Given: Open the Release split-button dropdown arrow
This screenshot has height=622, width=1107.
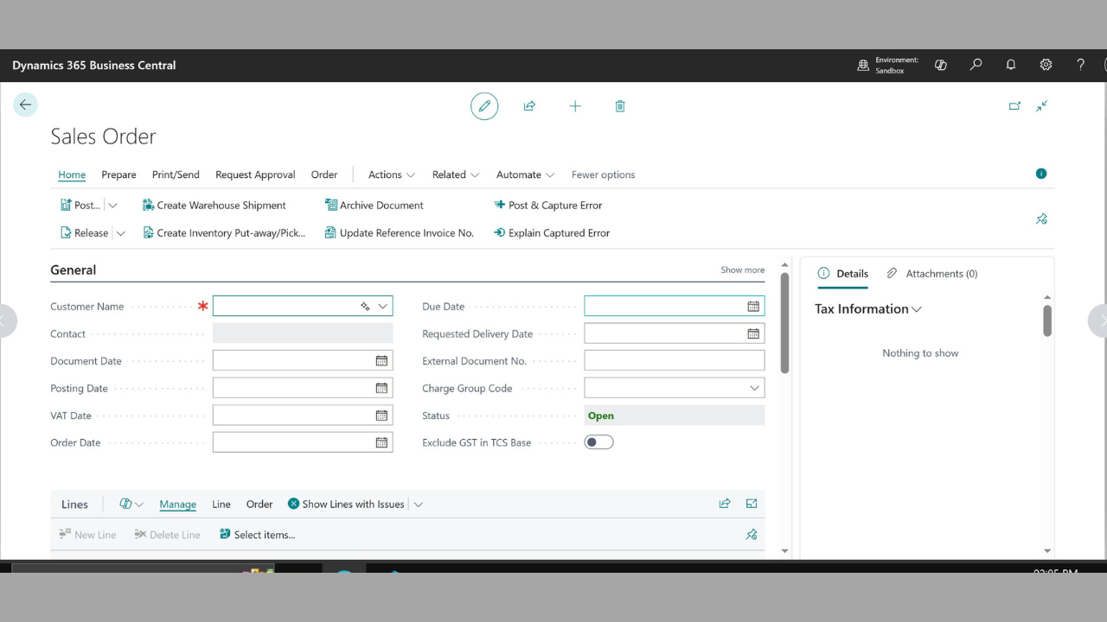Looking at the screenshot, I should [120, 233].
